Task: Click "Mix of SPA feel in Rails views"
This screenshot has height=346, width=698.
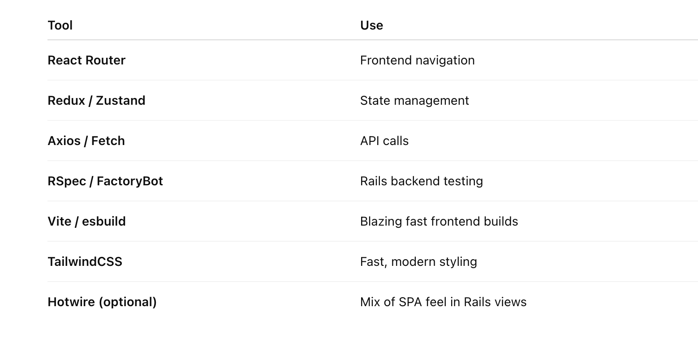Action: click(x=443, y=302)
